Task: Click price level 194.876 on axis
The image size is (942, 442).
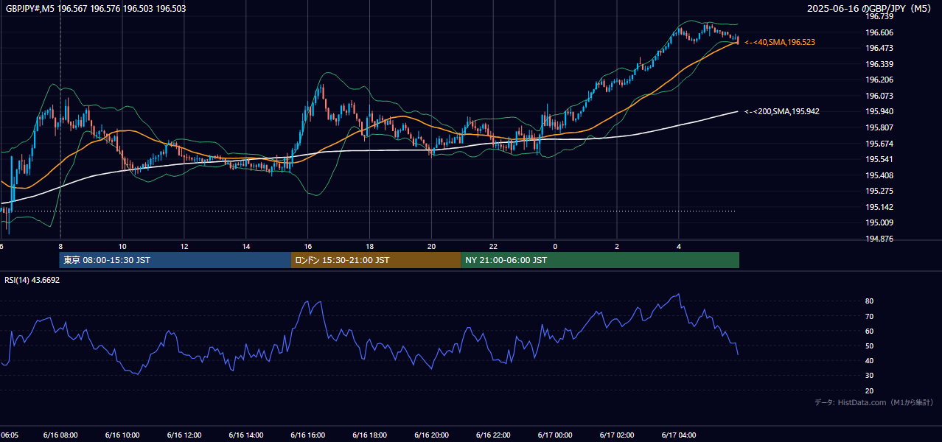Action: point(880,239)
